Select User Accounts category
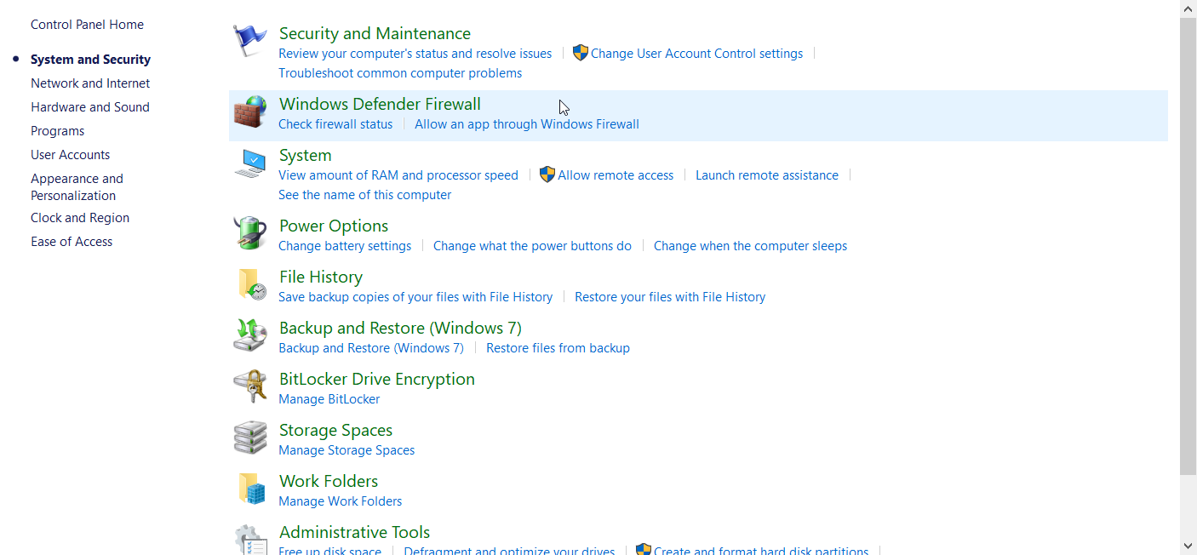1197x555 pixels. point(70,155)
